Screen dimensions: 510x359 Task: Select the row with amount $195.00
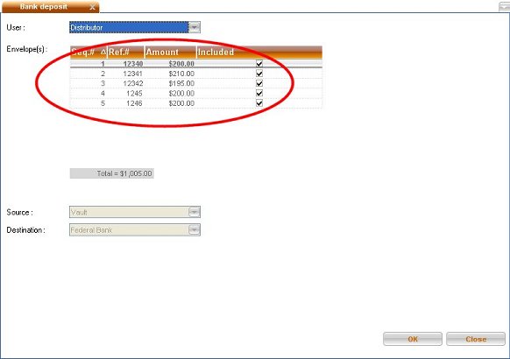tap(196, 83)
